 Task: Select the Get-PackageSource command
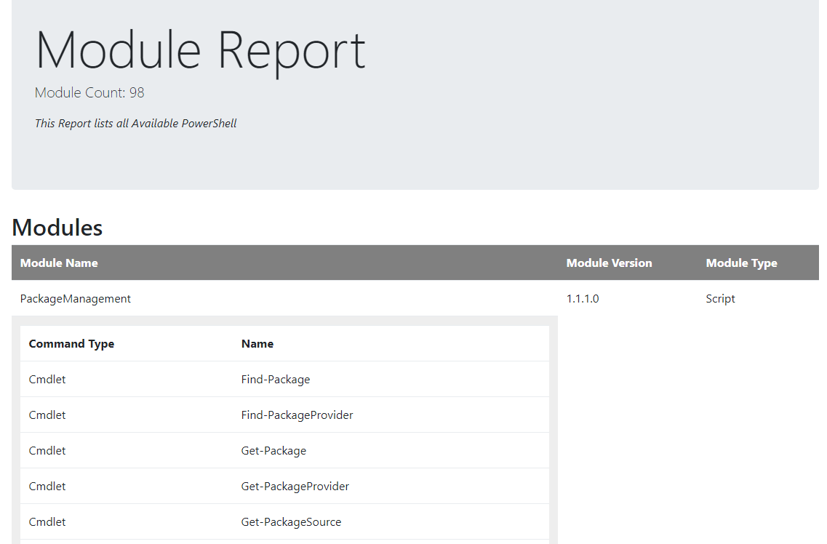291,521
